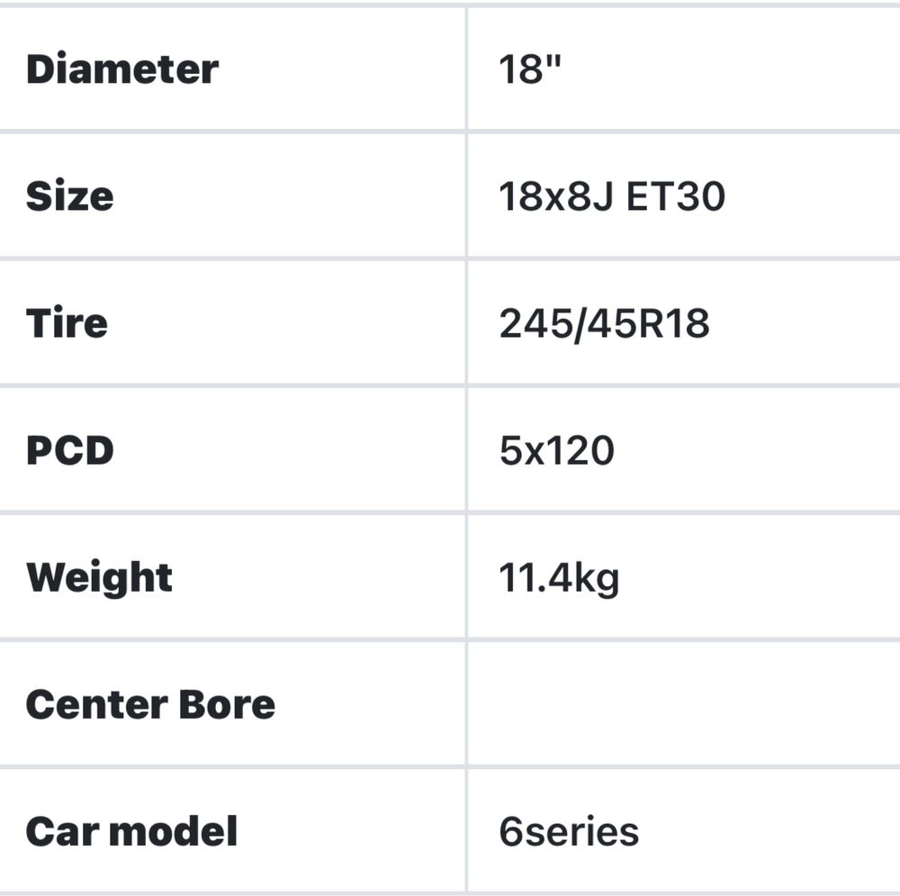Click the Size row label

click(69, 195)
